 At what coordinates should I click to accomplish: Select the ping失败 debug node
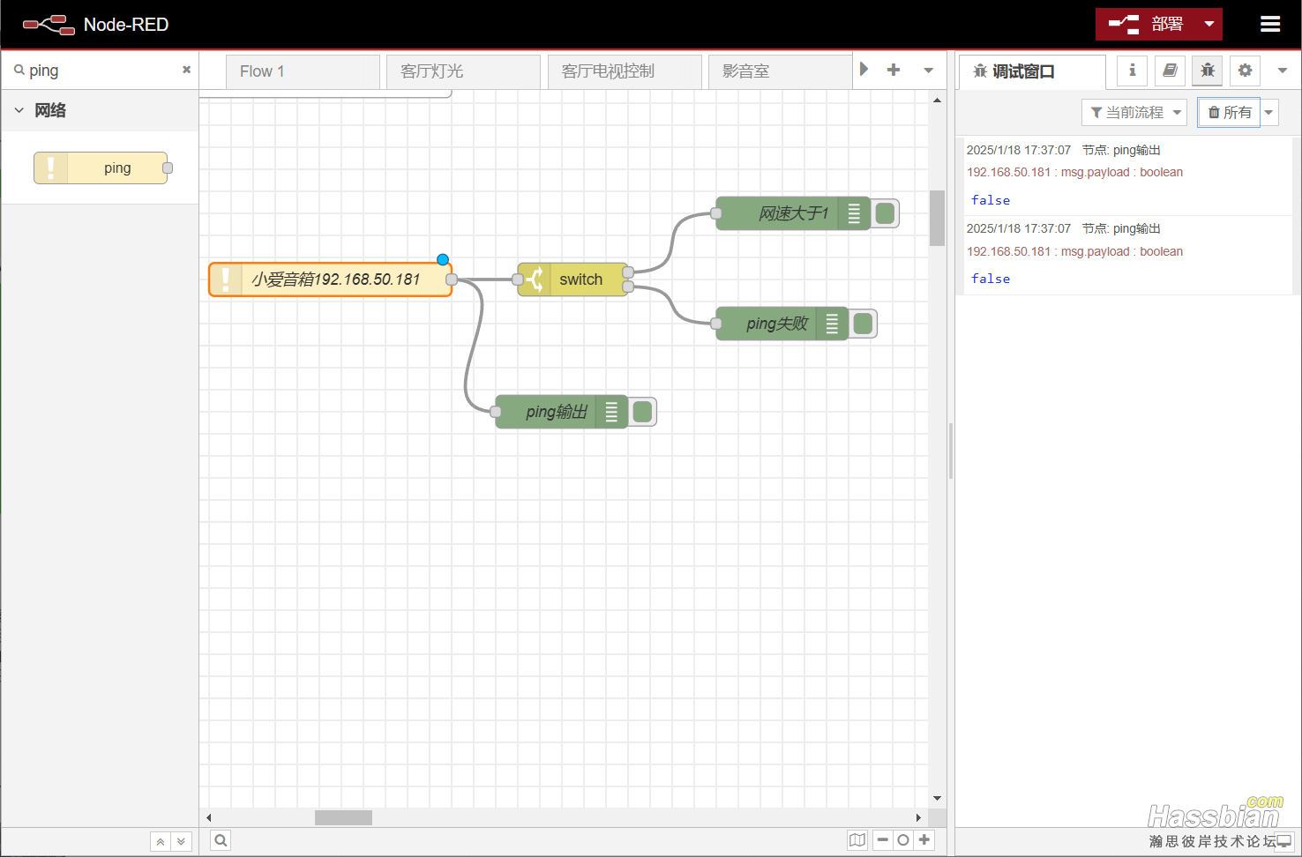click(782, 324)
